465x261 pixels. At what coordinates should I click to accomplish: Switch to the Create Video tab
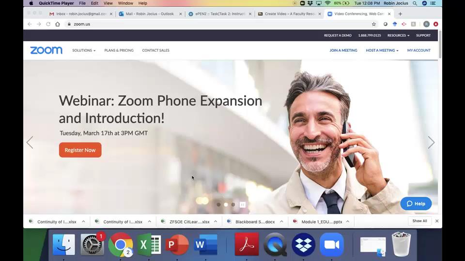(289, 14)
